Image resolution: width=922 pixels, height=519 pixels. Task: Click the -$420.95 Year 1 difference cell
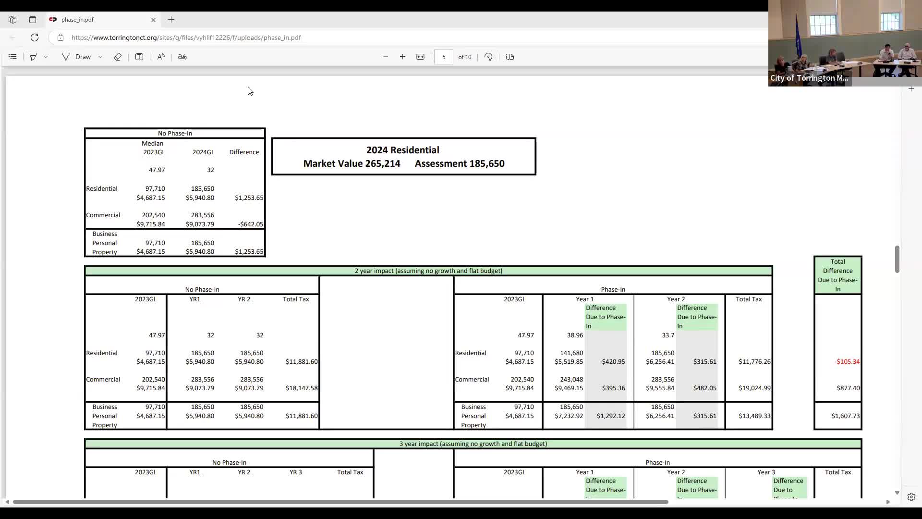point(612,361)
